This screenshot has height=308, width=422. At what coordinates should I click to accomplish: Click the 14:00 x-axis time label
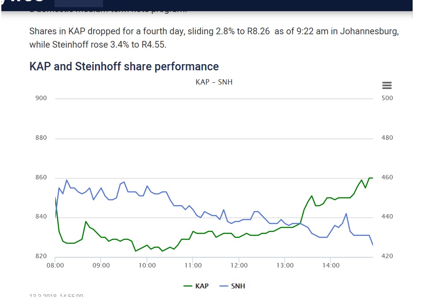coord(331,265)
